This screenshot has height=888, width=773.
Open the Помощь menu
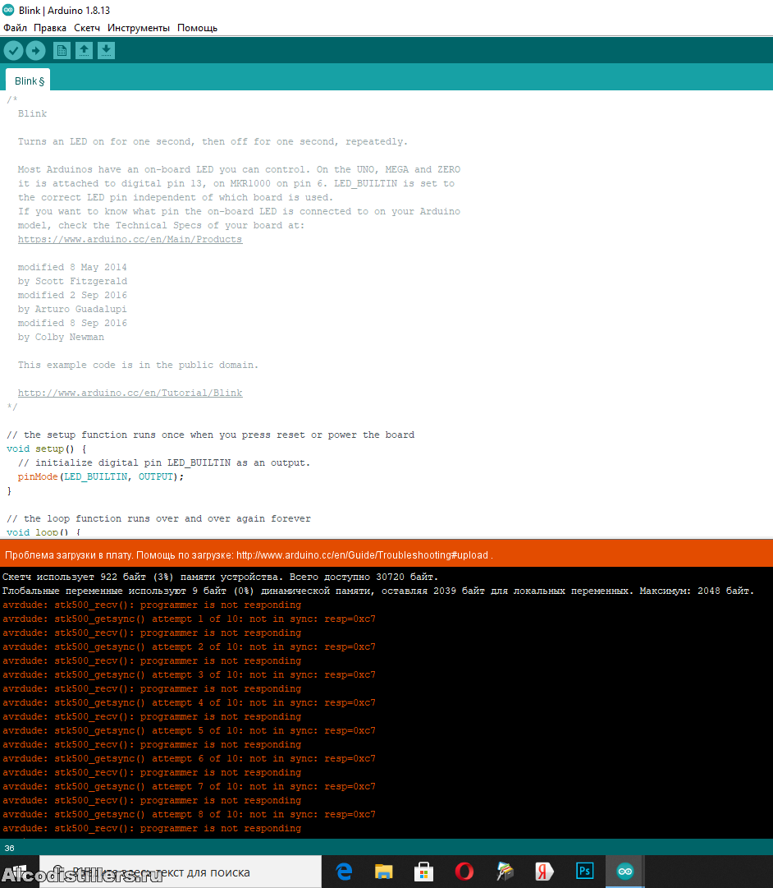(x=198, y=28)
